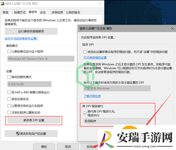Open the Windows XP (Service Pack 3) dropdown
The width and height of the screenshot is (176, 150).
pyautogui.click(x=41, y=58)
